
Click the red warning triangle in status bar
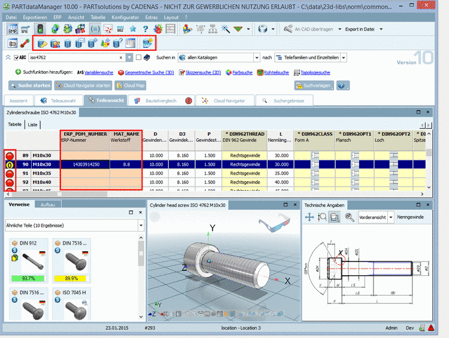pyautogui.click(x=431, y=328)
